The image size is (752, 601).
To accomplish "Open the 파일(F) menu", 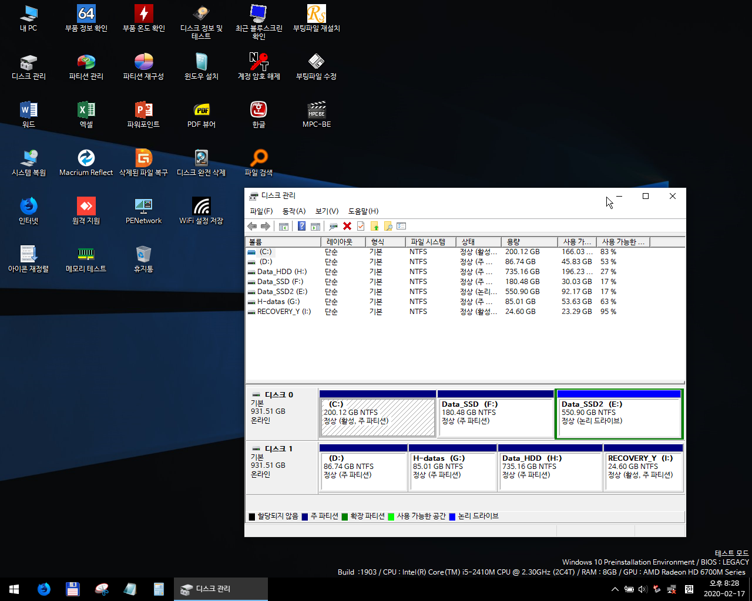I will [261, 211].
